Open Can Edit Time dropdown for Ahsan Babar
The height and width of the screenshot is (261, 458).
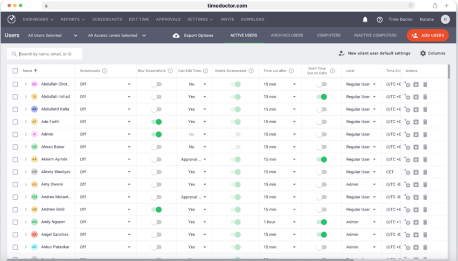[x=197, y=147]
